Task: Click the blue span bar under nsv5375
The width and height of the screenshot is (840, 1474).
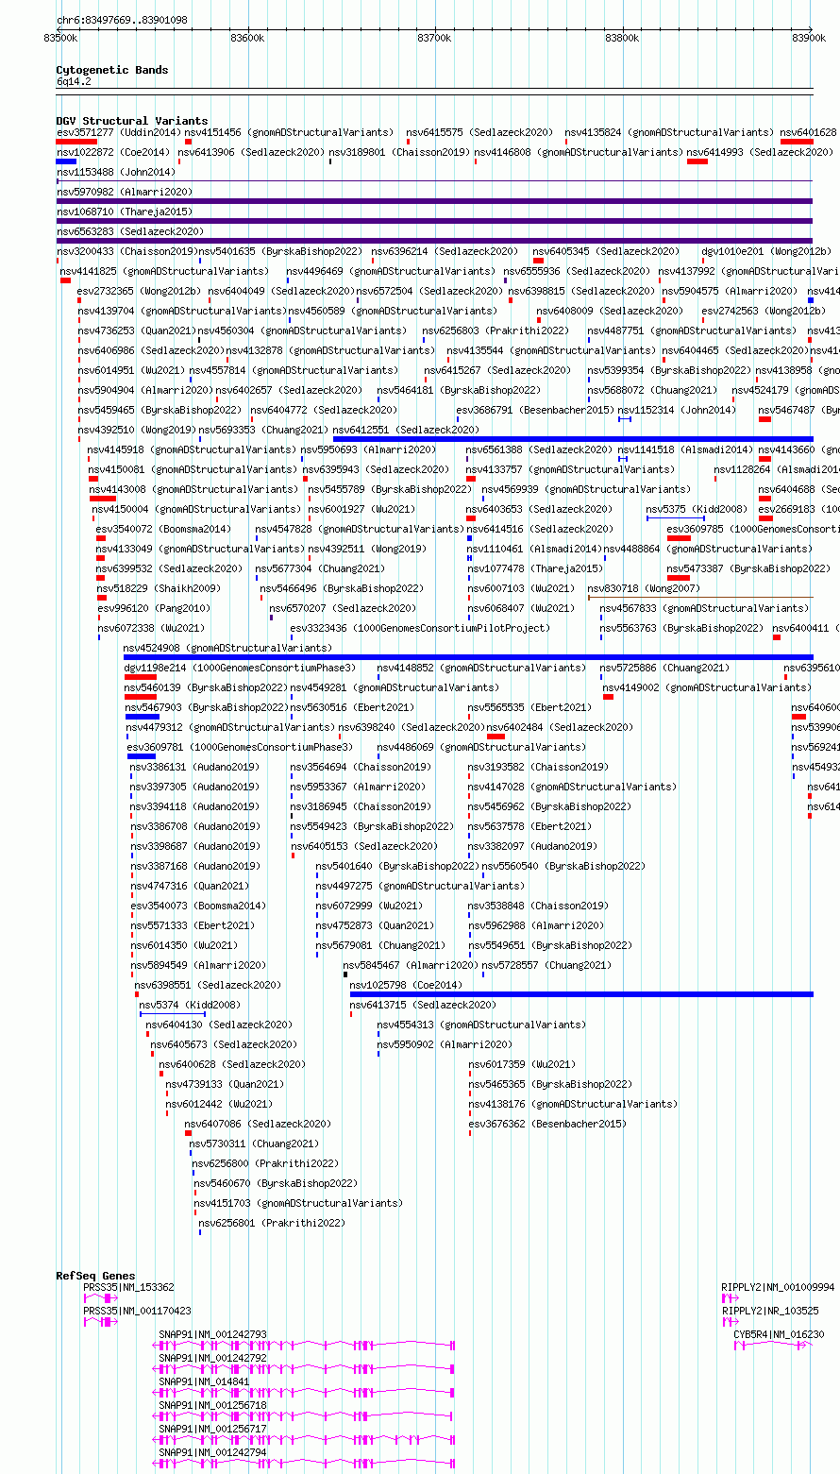Action: click(675, 518)
